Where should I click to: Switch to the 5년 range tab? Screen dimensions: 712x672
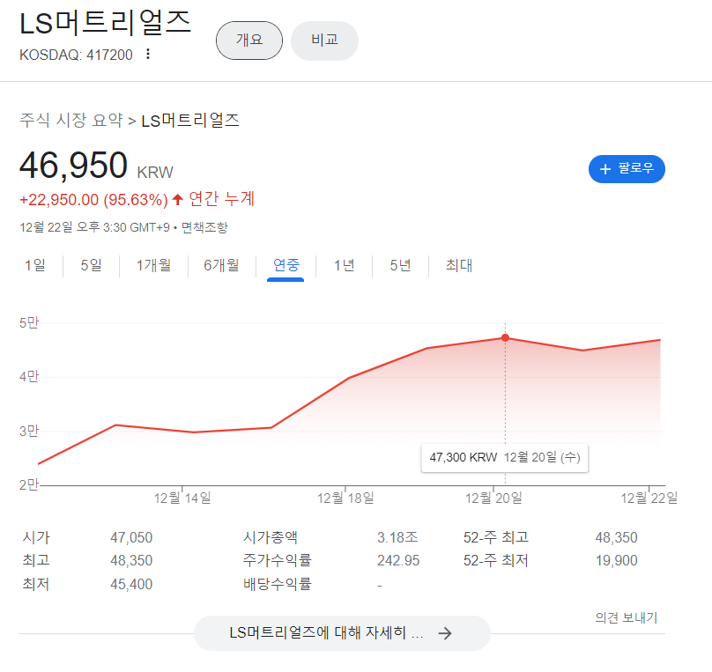click(x=400, y=265)
